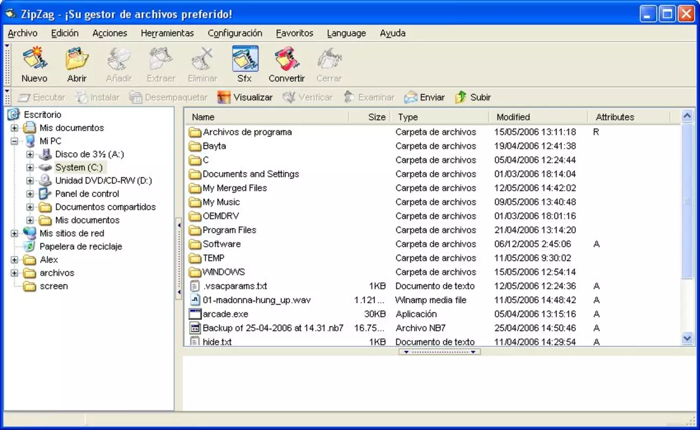Sort the list by the Name column header
The image size is (700, 430).
pos(267,117)
